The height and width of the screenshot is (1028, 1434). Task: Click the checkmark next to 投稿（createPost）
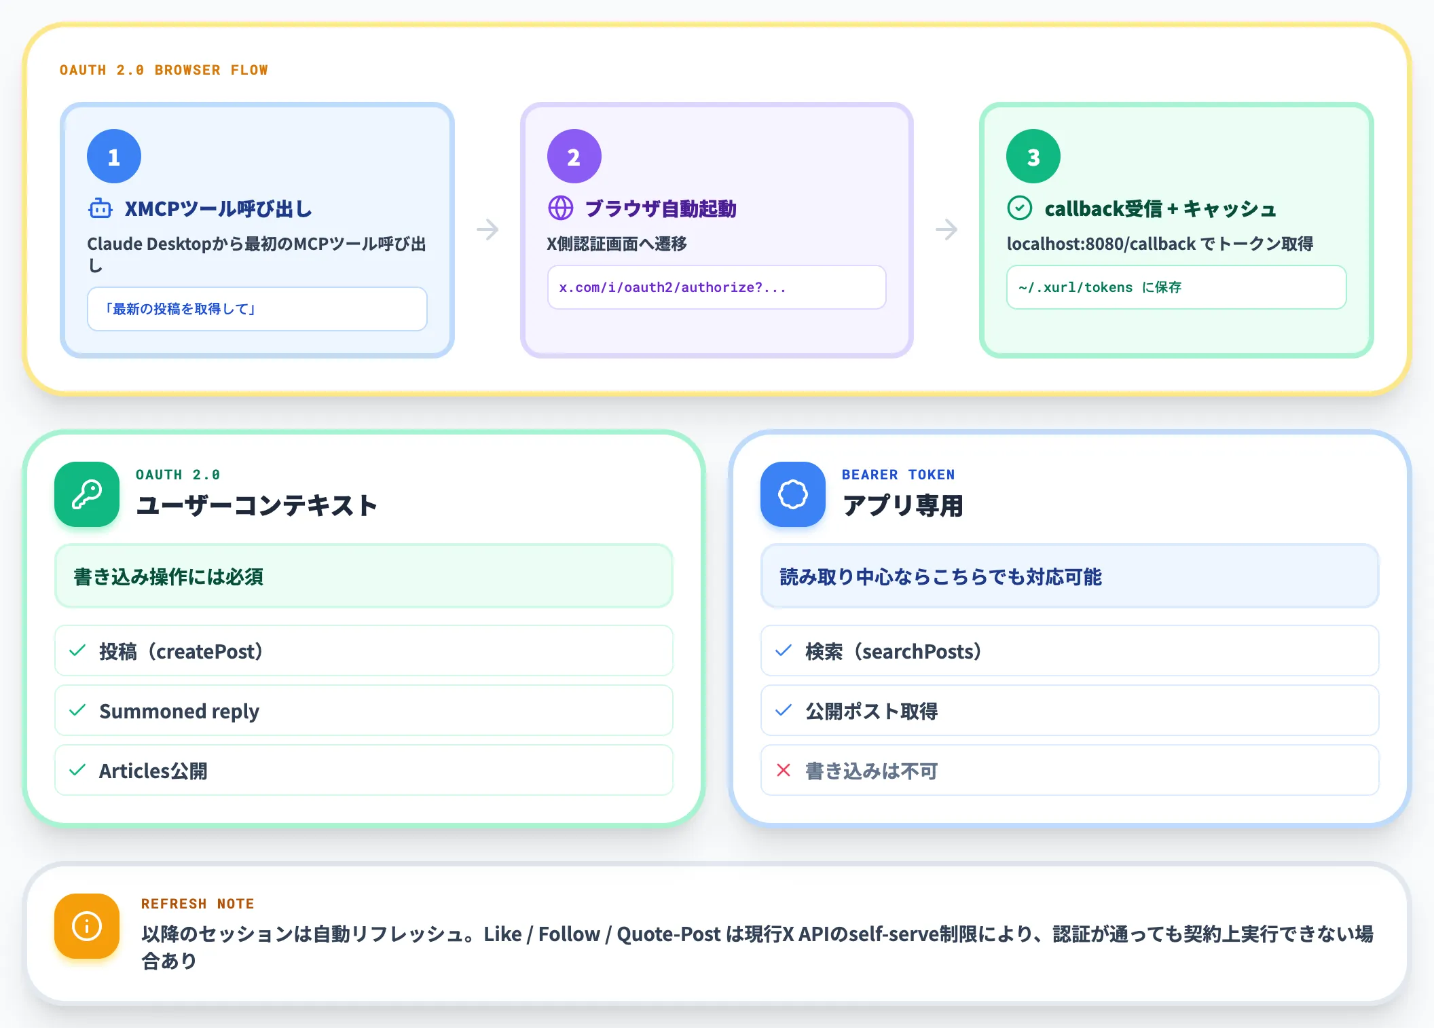coord(78,650)
